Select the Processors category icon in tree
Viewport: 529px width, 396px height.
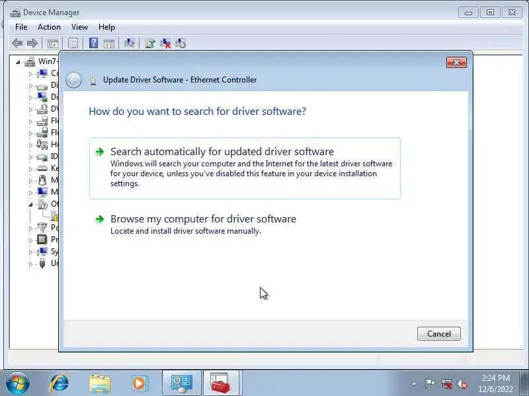point(42,240)
